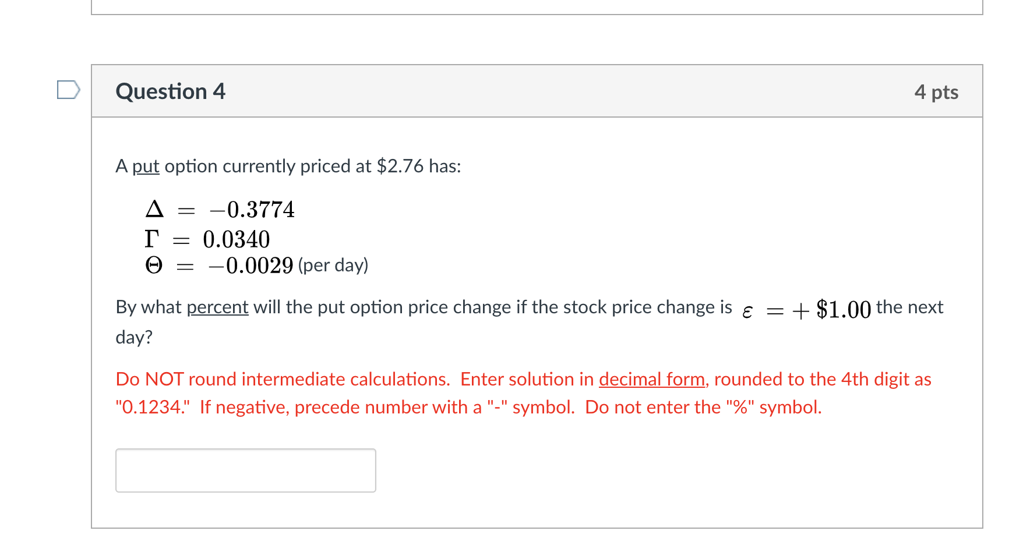Select the flag outline icon for later review
Image resolution: width=1016 pixels, height=559 pixels.
click(x=67, y=90)
